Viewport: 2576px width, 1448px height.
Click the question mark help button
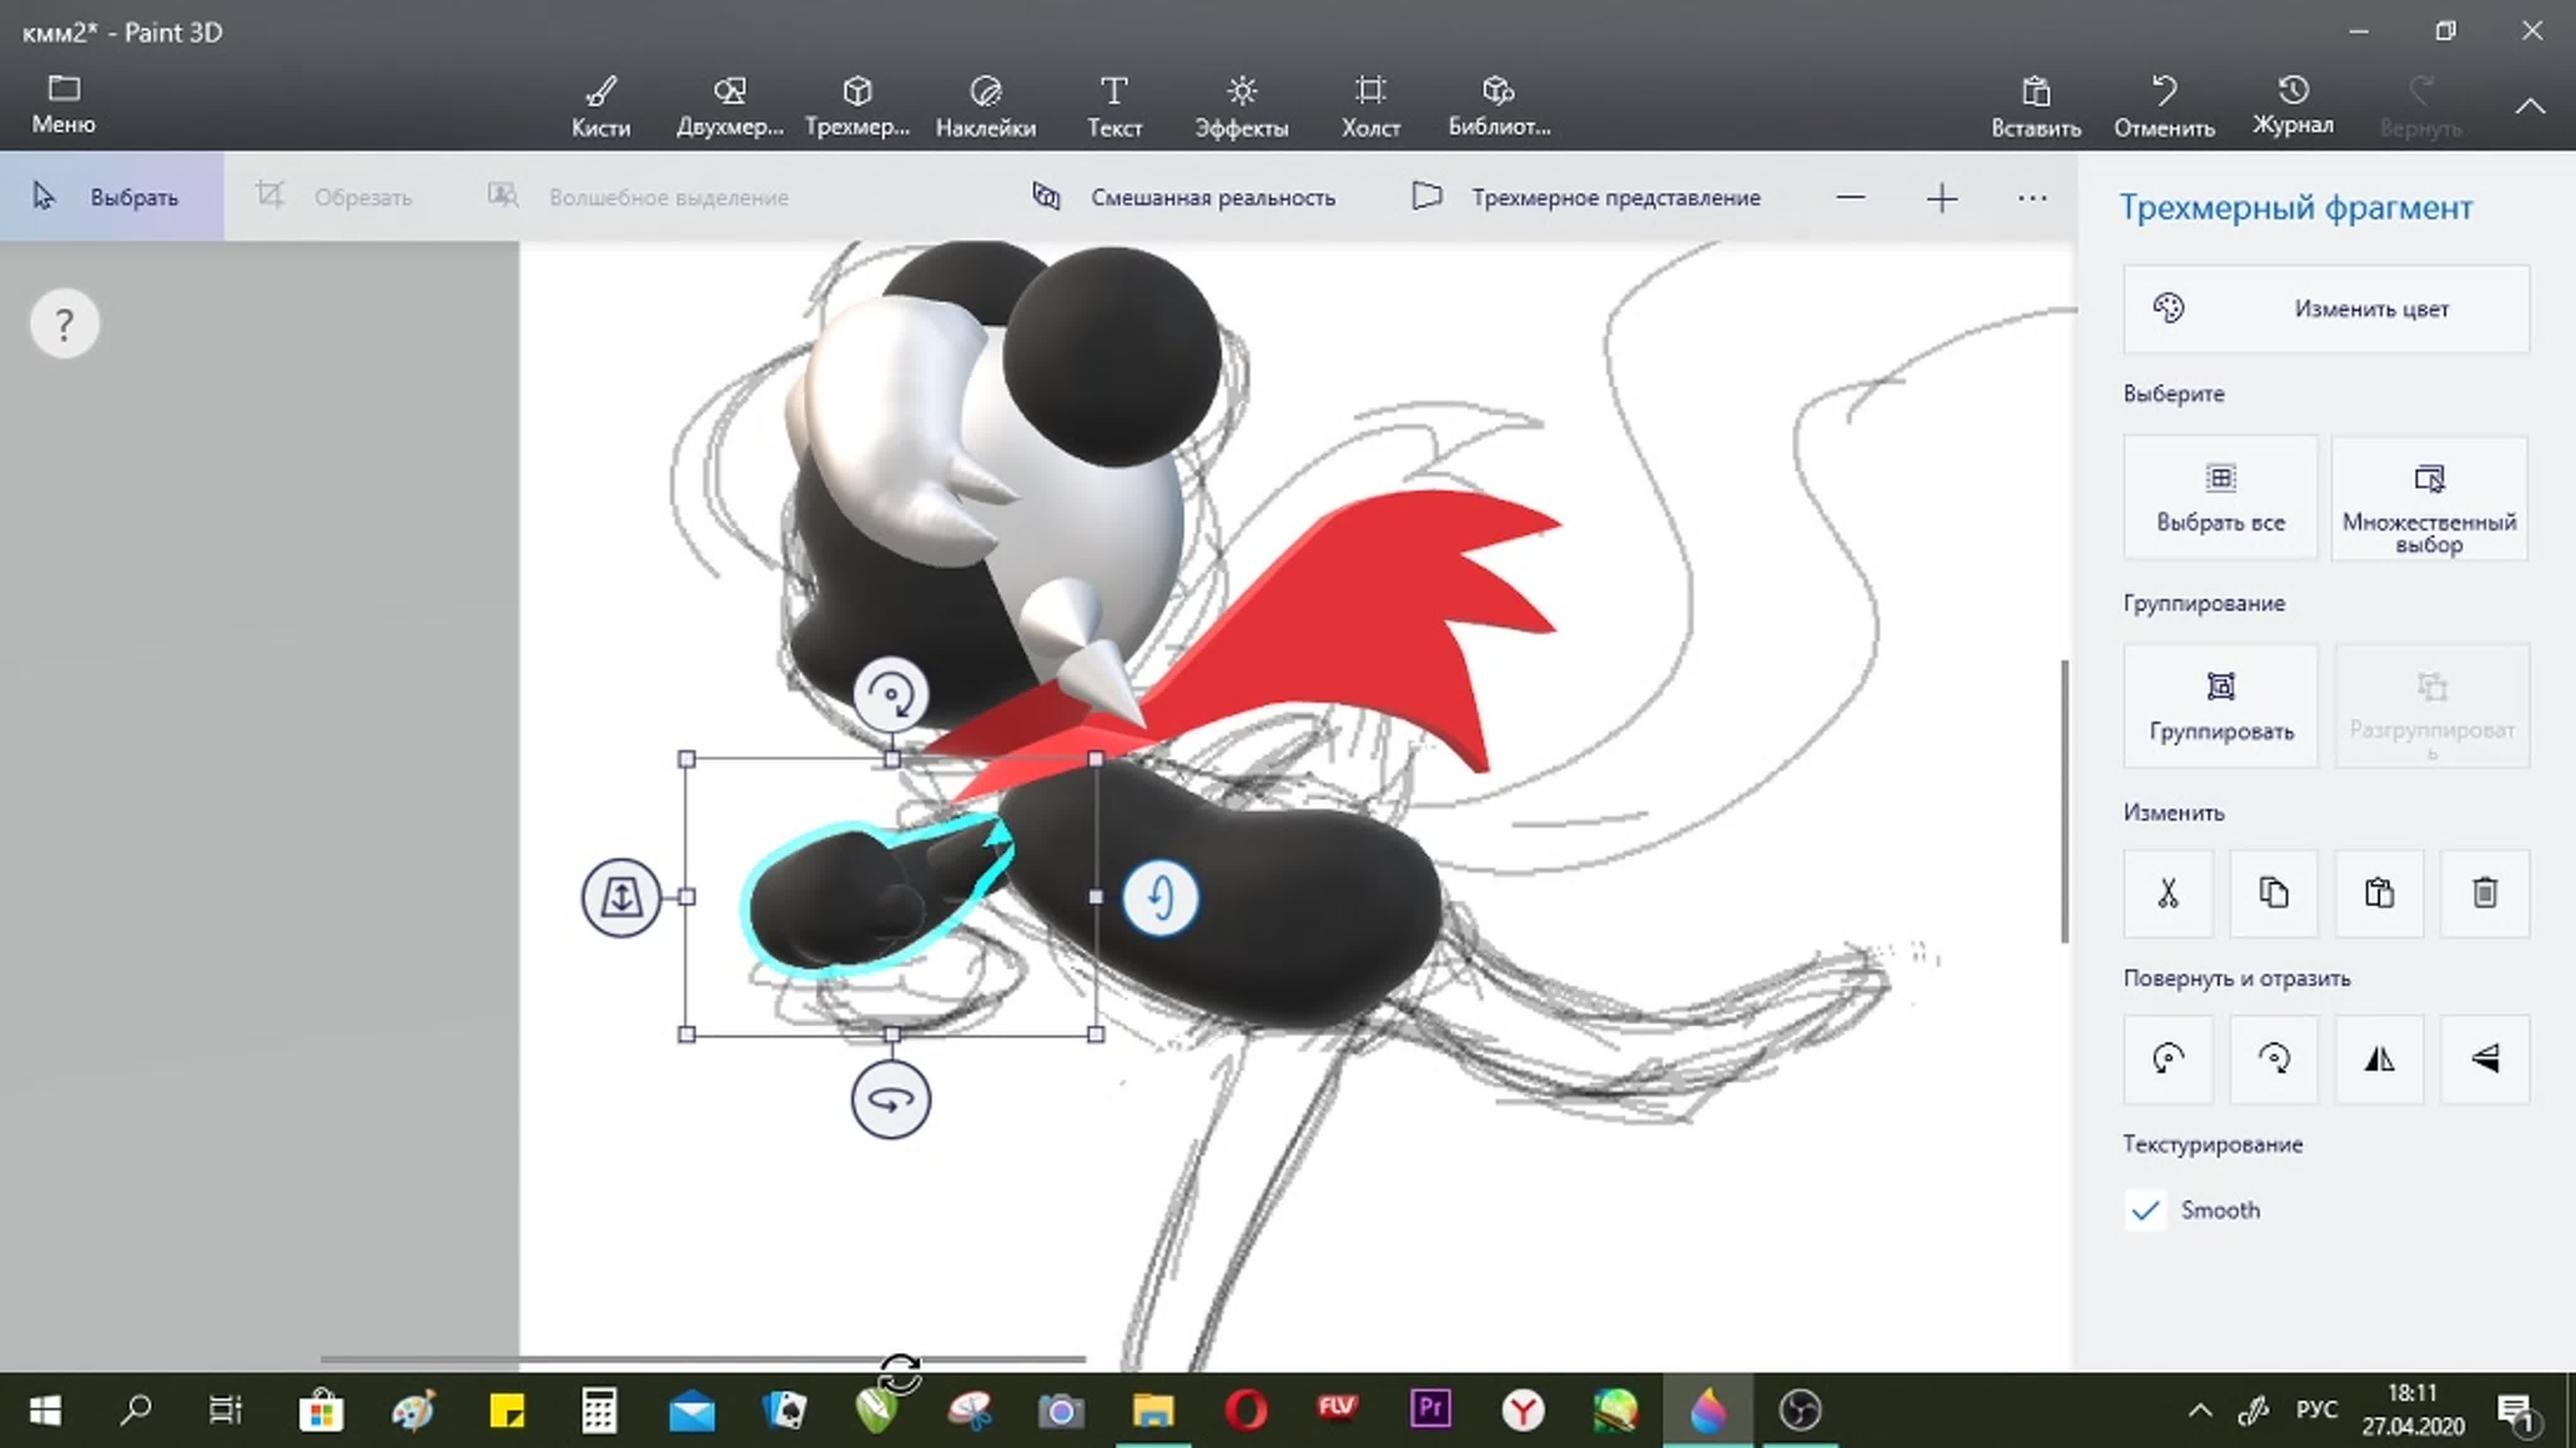coord(64,324)
